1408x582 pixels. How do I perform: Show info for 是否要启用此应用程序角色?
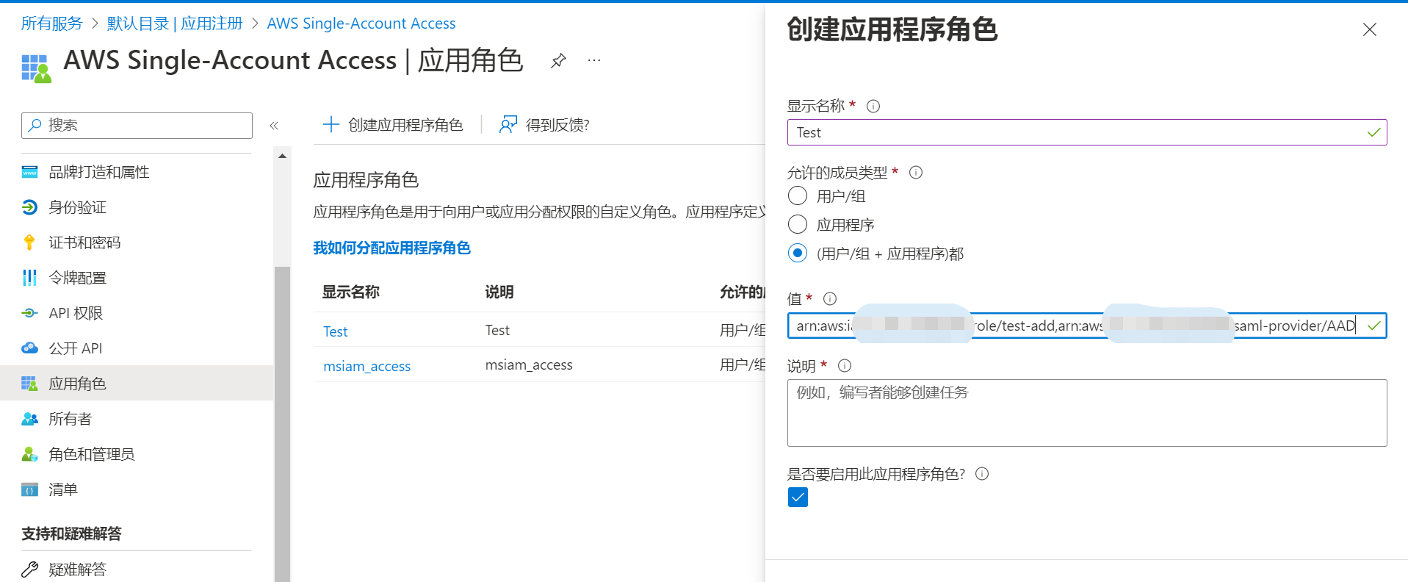pos(982,474)
